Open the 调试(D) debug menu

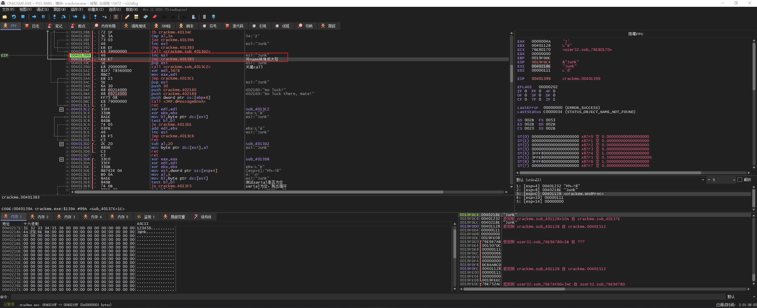click(x=42, y=9)
